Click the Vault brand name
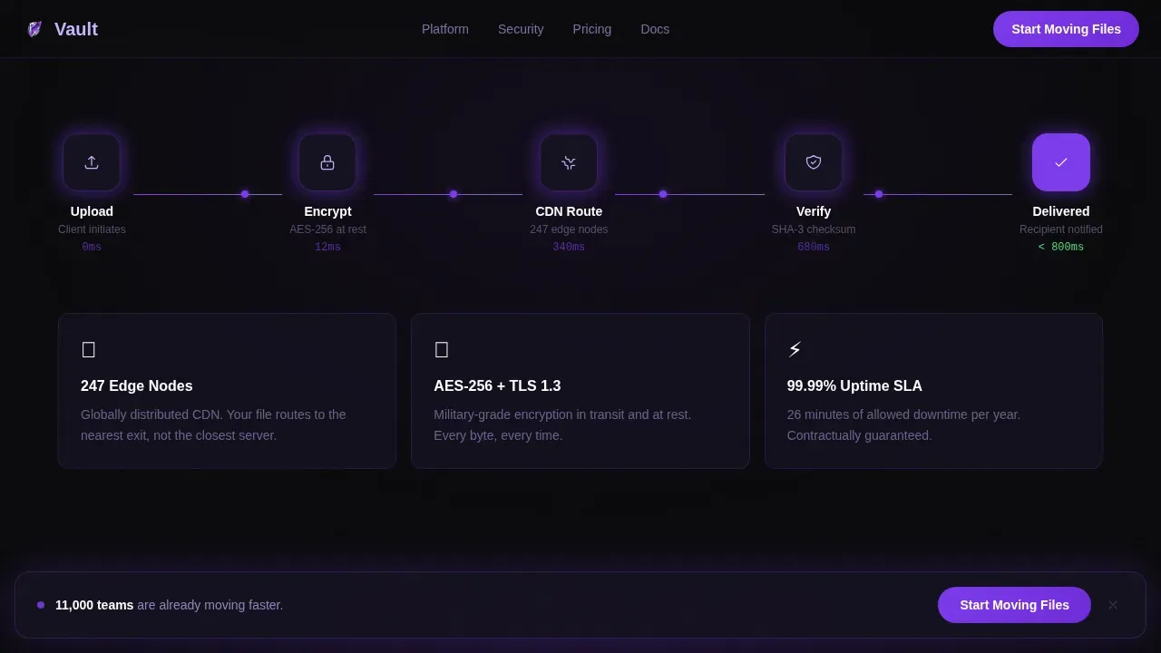 76,29
